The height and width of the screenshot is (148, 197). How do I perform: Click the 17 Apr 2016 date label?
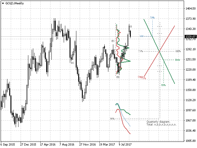point(48,145)
